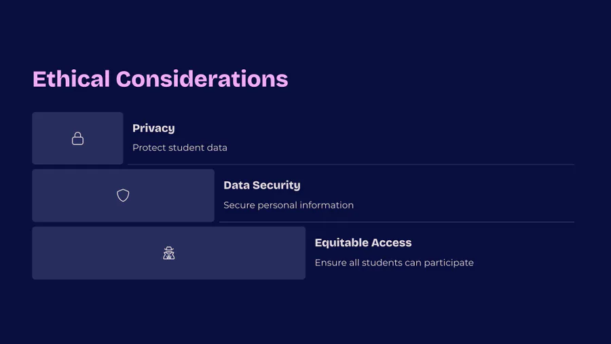
Task: Select the "Protect student data" description
Action: click(180, 147)
